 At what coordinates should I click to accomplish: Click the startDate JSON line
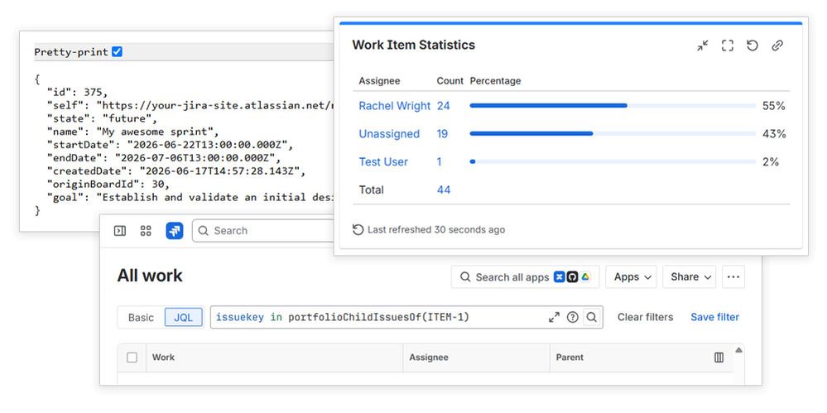170,145
